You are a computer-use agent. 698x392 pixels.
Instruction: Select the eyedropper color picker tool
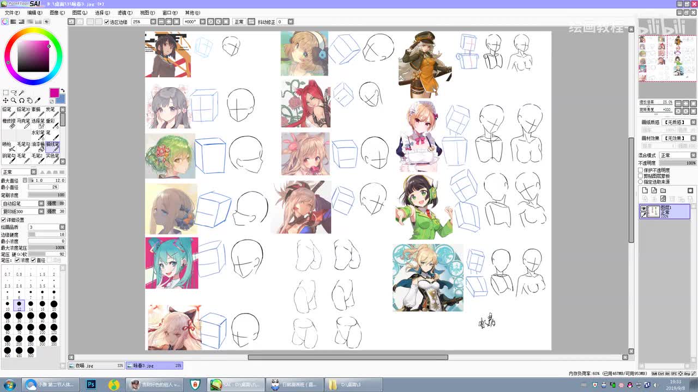(38, 101)
